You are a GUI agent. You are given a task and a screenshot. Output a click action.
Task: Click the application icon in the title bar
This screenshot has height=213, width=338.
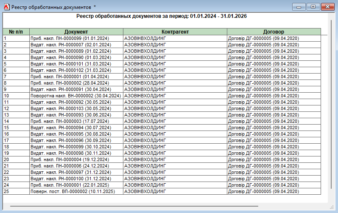coord(6,7)
